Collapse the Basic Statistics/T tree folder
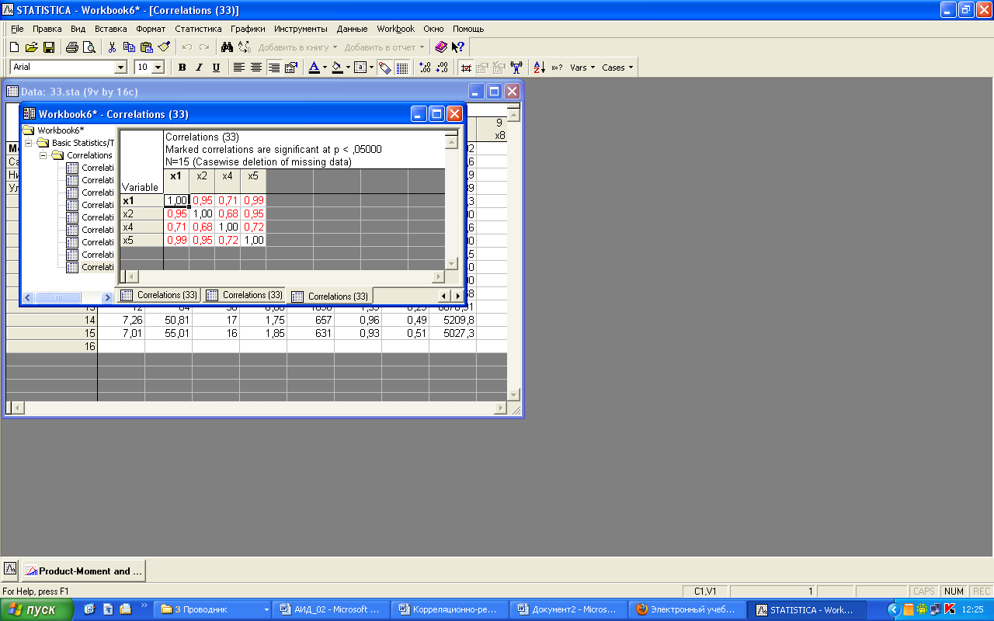The image size is (994, 621). (29, 143)
